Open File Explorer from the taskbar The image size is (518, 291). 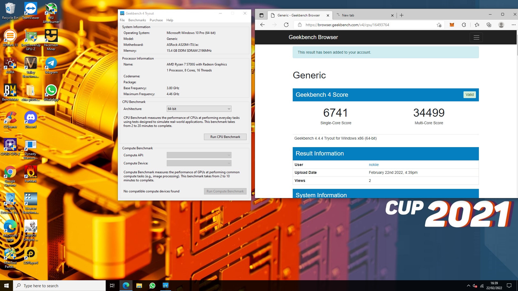tap(139, 286)
